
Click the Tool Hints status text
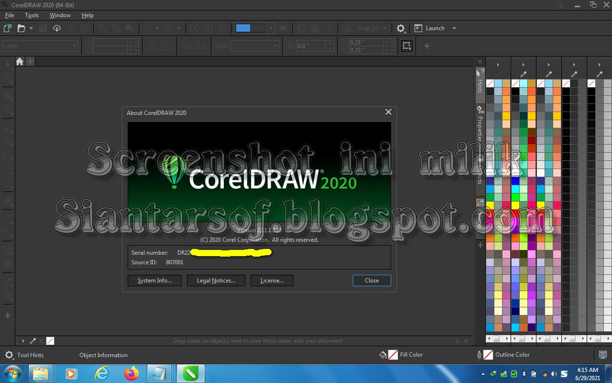pyautogui.click(x=30, y=355)
